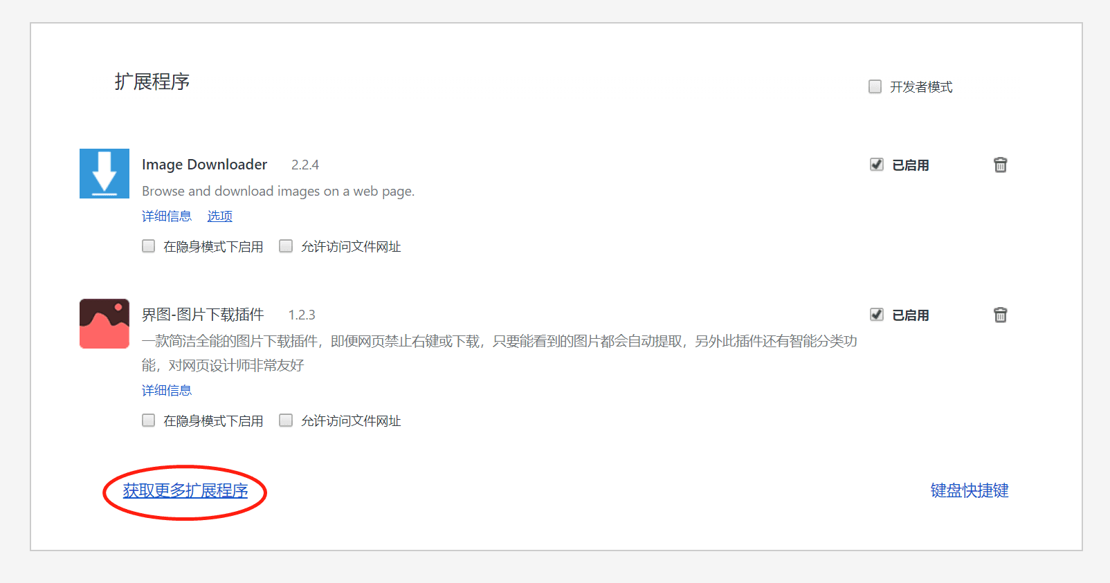The image size is (1110, 583).
Task: Delete Image Downloader with its trash icon
Action: point(1000,165)
